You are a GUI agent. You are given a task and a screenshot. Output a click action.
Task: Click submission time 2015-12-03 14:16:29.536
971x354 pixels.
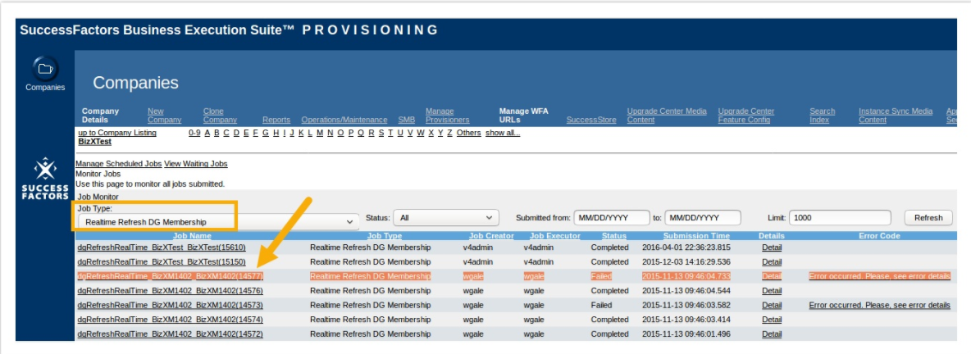[686, 261]
